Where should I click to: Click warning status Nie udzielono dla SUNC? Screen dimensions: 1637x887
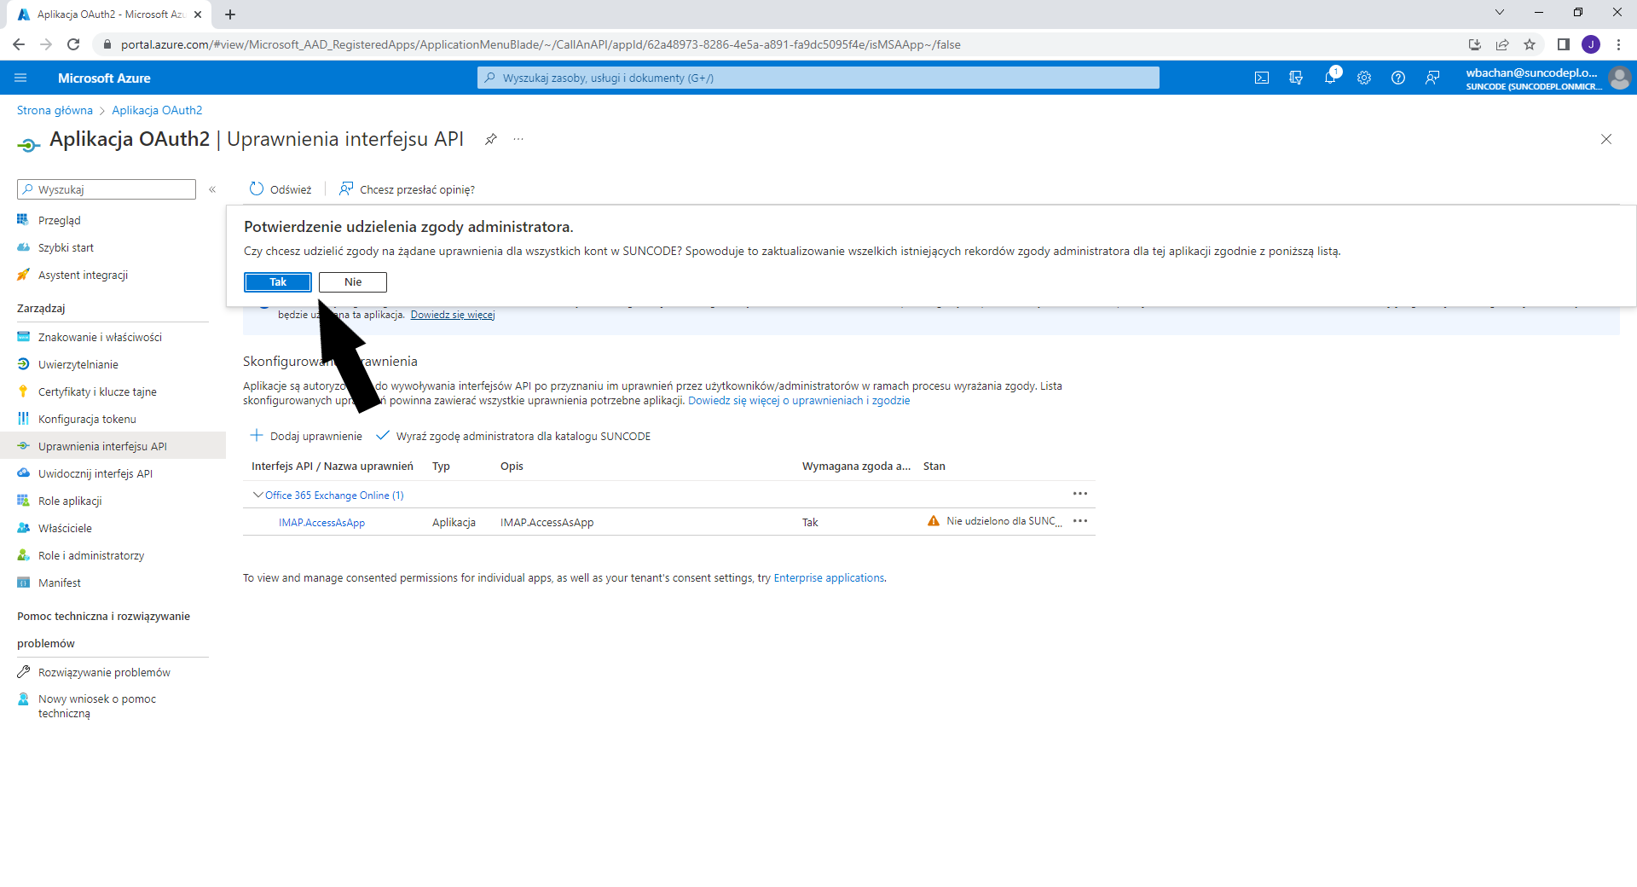click(x=995, y=521)
